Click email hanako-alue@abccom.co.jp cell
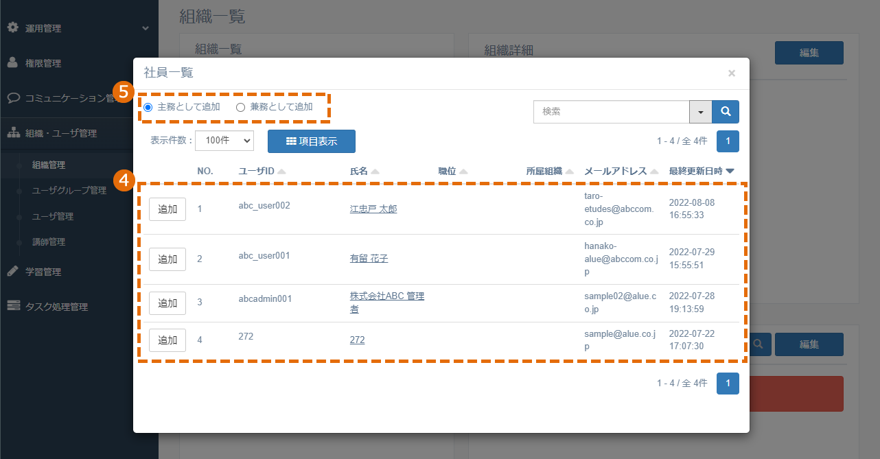Screen dimensions: 880x459 click(621, 259)
